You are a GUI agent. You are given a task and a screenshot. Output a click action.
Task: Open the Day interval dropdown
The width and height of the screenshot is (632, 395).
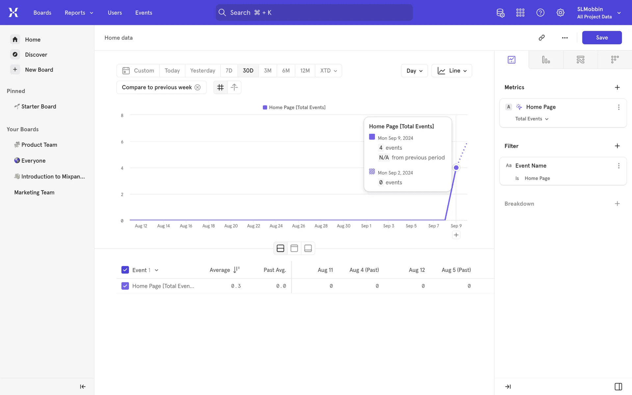(414, 71)
